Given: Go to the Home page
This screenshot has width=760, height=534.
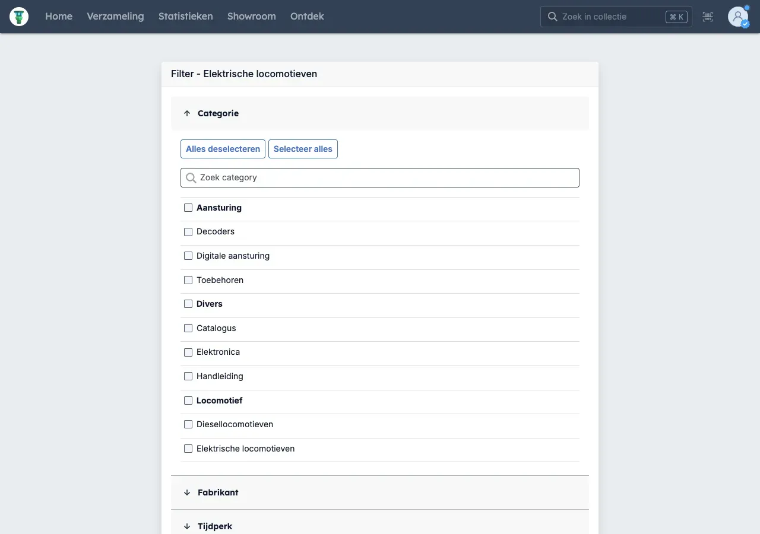Looking at the screenshot, I should tap(59, 17).
